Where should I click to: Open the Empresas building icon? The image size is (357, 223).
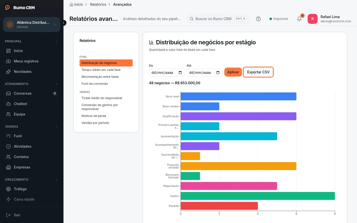click(9, 167)
